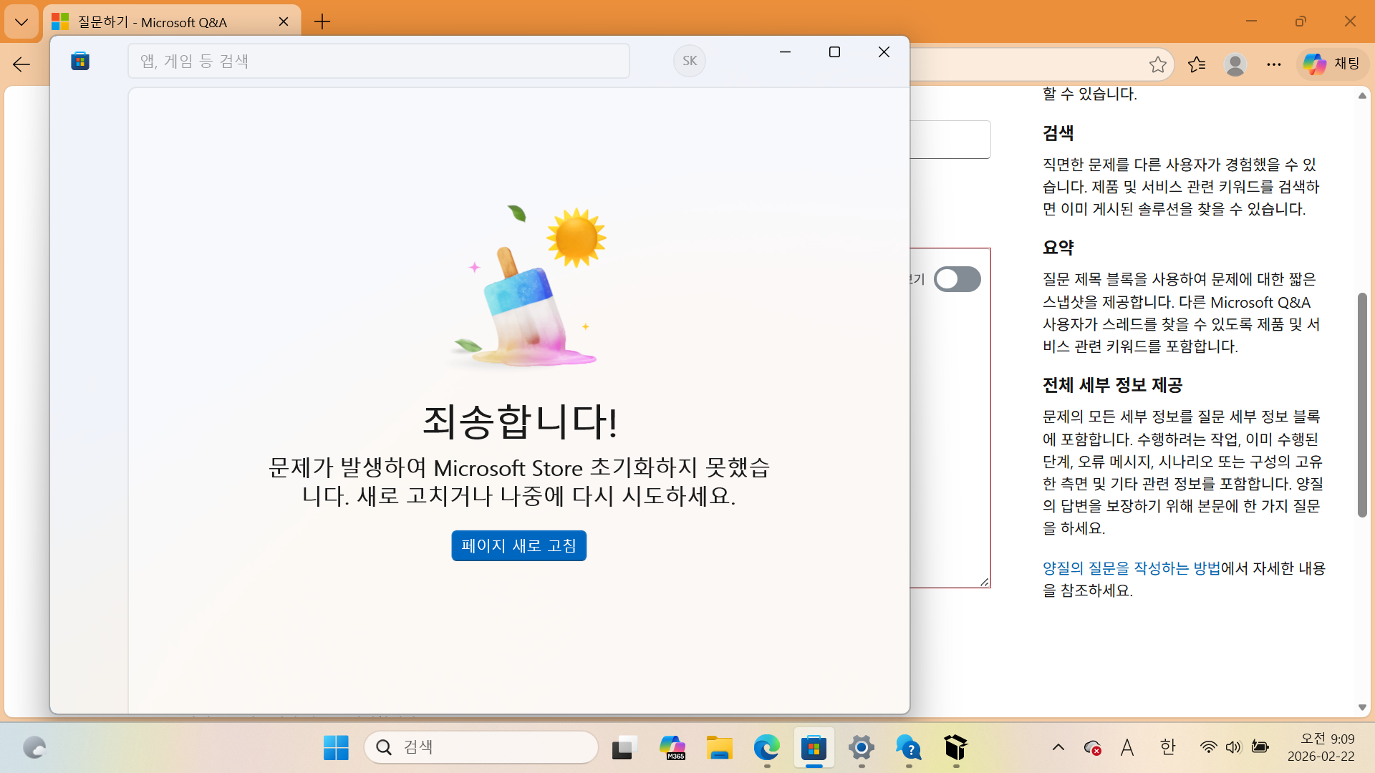Screen dimensions: 1375x773
Task: Click the battery status tray icon
Action: [1260, 747]
